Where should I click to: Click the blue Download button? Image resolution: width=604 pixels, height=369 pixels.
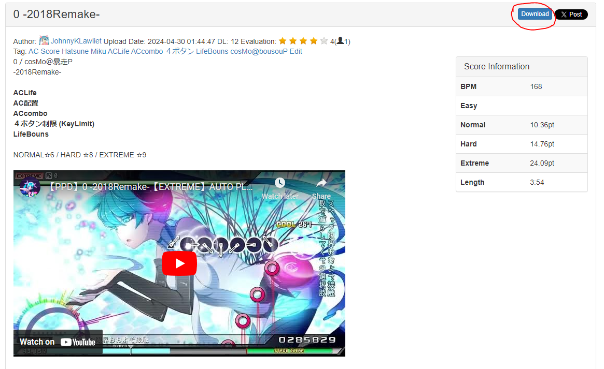point(535,14)
